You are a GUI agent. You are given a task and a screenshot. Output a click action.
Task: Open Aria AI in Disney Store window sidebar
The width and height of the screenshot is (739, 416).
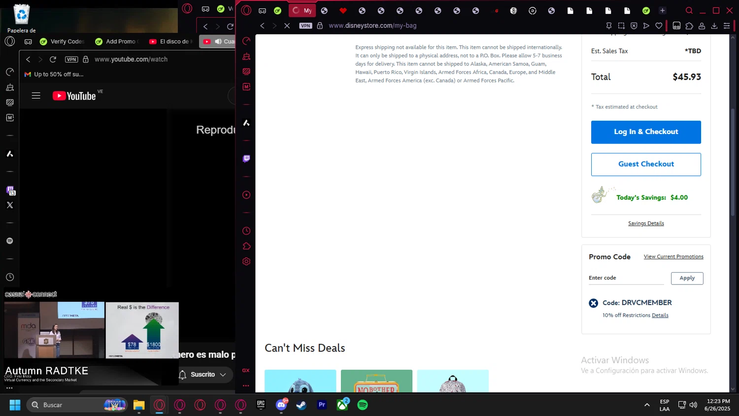[246, 123]
